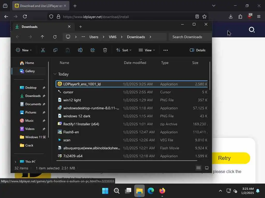265x198 pixels.
Task: Go up one folder level arrow
Action: pos(42,37)
